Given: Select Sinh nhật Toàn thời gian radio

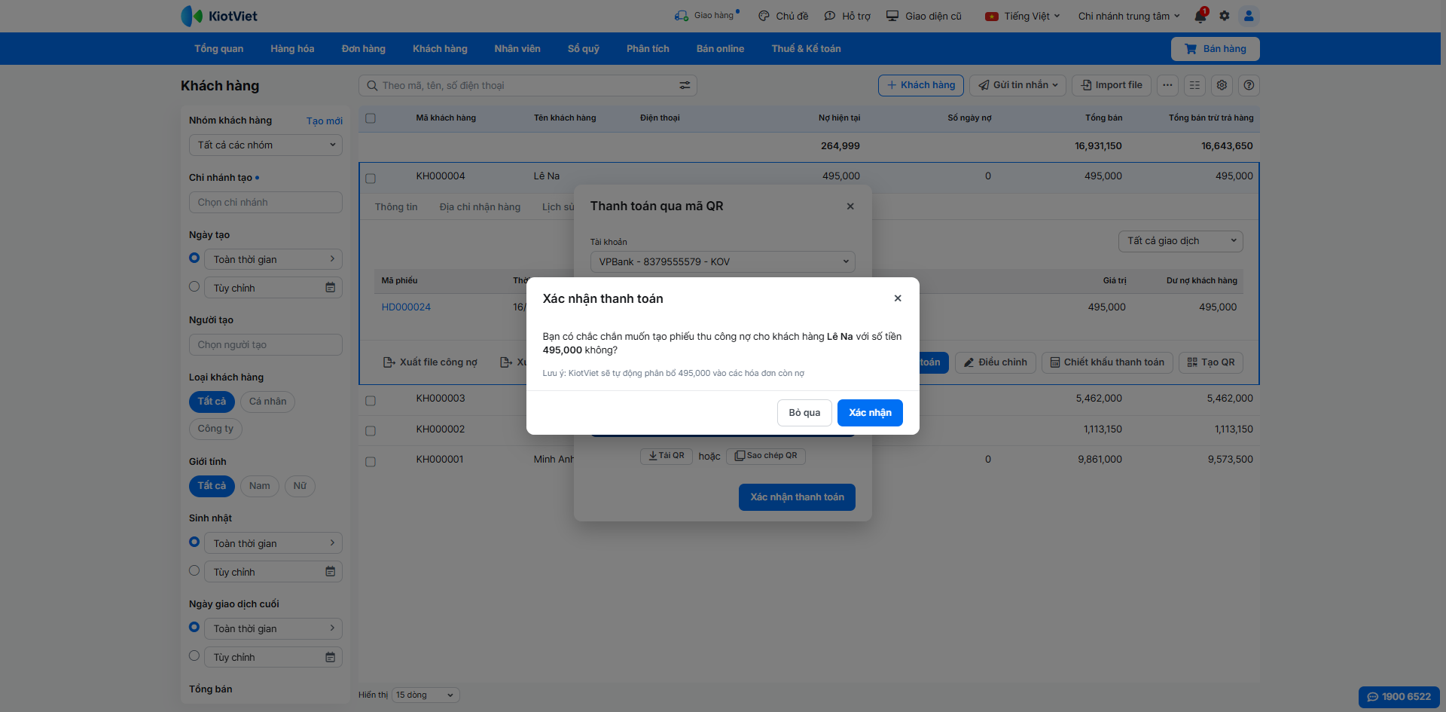Looking at the screenshot, I should [194, 542].
